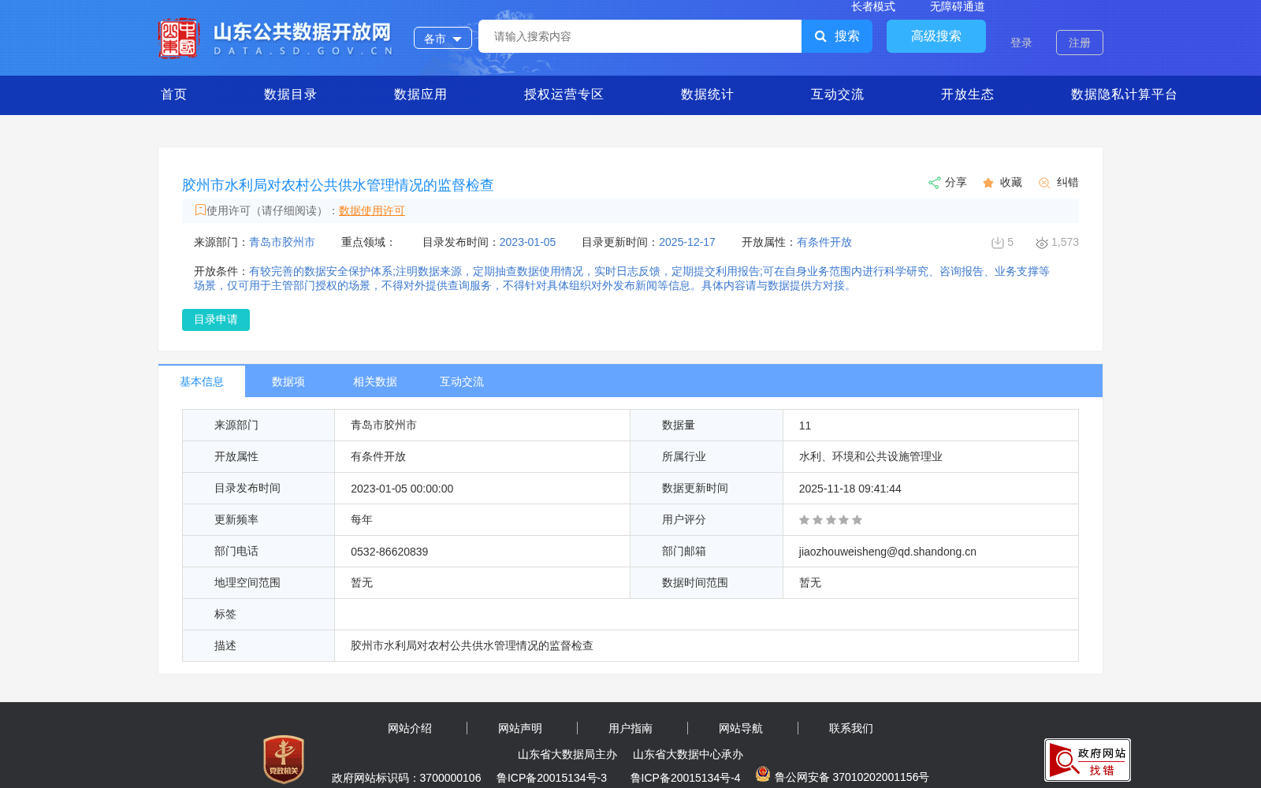Click the catalog publish date 2023-01-05 in header
Screen dimensions: 1261x788
[x=527, y=243]
